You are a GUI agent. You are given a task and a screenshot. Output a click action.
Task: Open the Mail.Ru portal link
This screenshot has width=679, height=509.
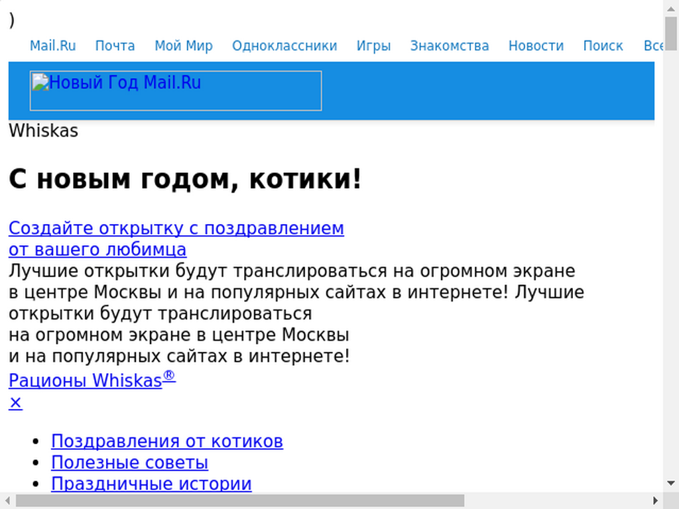[52, 46]
